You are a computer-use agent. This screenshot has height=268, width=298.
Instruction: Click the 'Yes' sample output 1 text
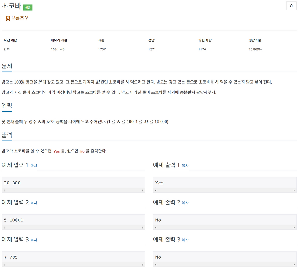(159, 183)
